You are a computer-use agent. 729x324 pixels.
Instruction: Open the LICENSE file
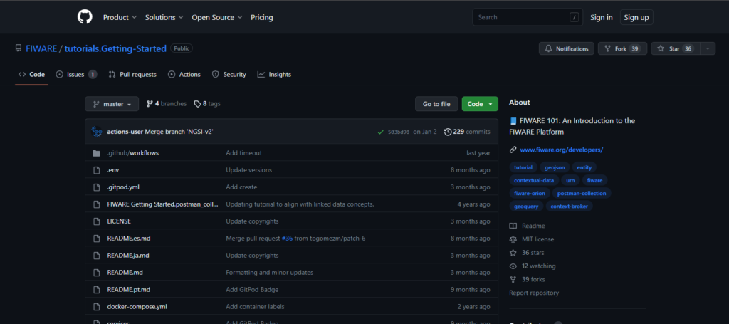119,221
